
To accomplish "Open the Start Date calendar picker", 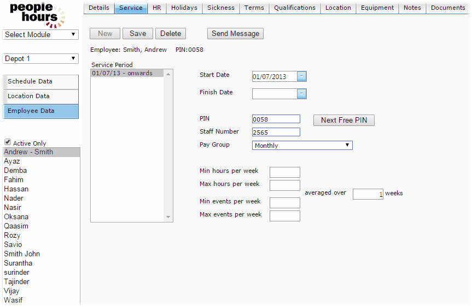I will [x=301, y=77].
